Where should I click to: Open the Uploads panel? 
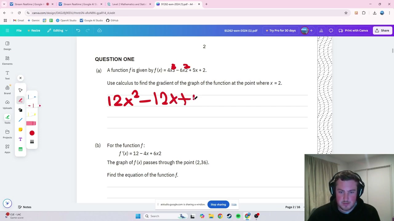click(7, 104)
